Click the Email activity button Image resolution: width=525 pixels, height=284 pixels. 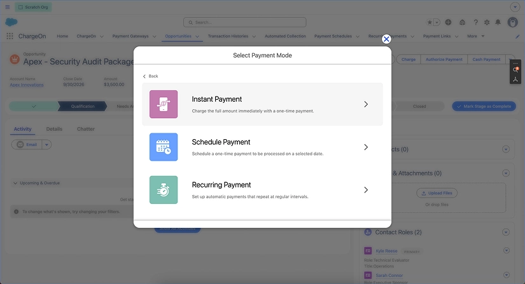tap(27, 145)
